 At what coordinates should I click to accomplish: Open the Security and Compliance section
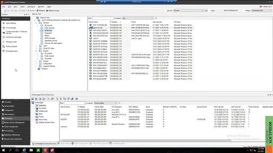[15, 139]
